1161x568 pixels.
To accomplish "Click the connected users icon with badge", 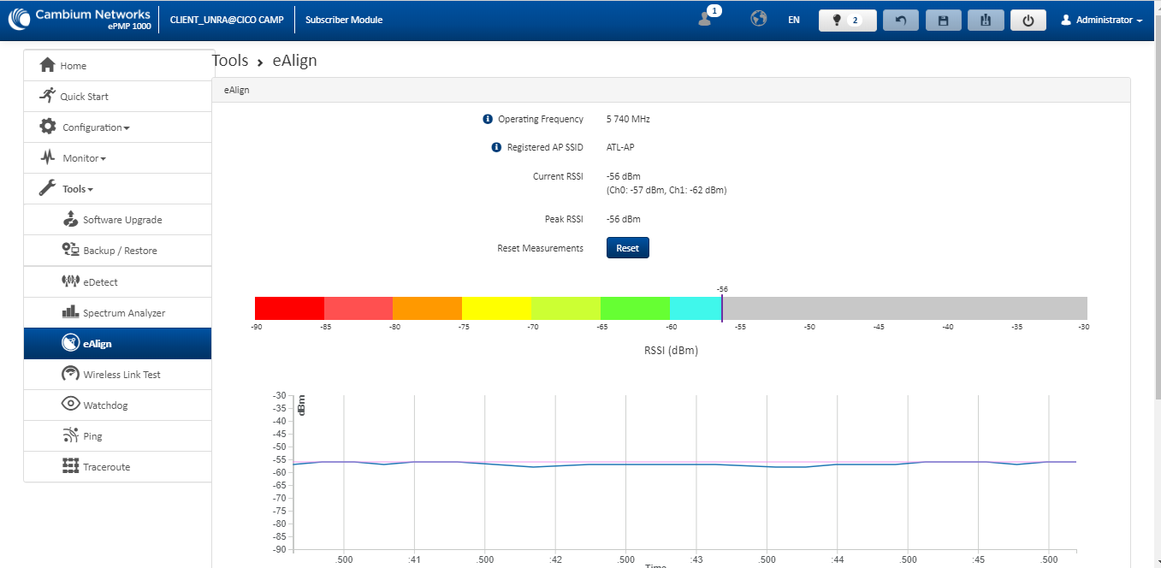I will click(x=706, y=19).
